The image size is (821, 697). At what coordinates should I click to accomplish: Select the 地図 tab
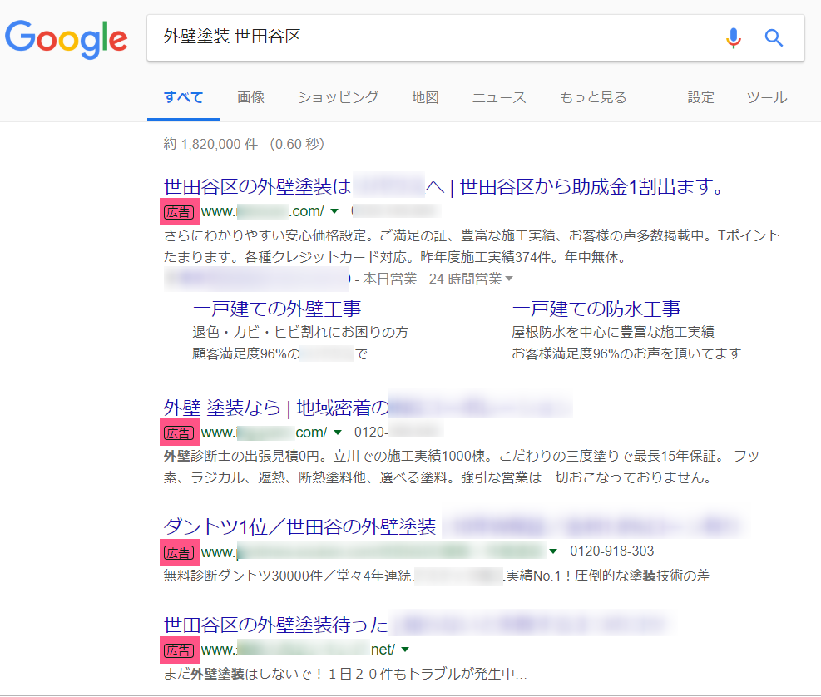tap(425, 97)
